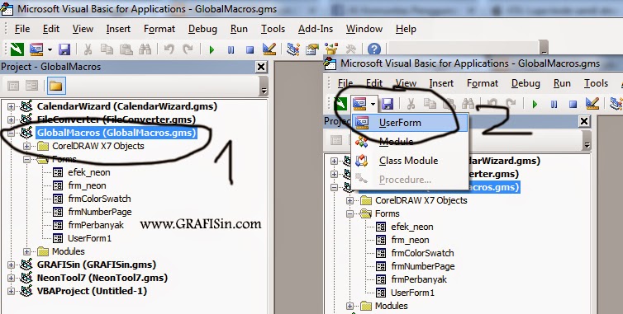Click Redo icon in back window toolbar
623x314 pixels.
[188, 49]
